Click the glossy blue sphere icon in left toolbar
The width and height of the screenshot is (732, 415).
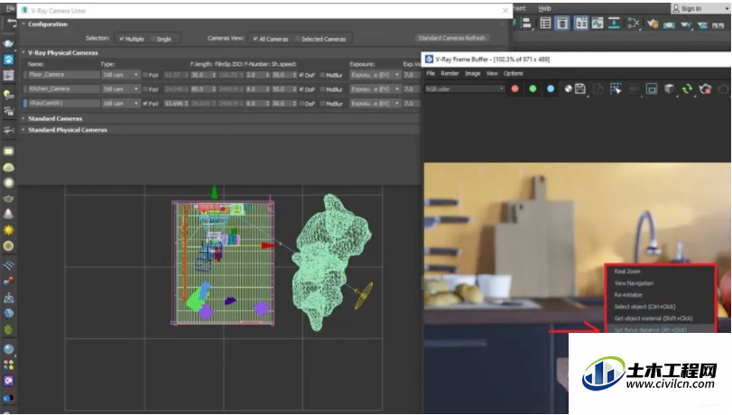(x=8, y=349)
